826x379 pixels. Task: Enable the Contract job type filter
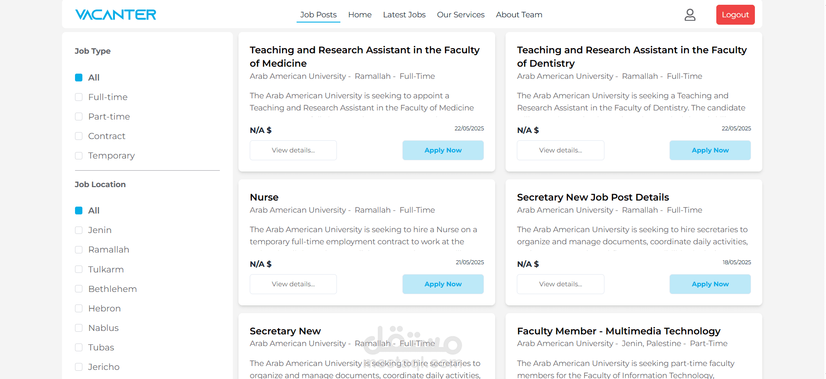click(79, 136)
